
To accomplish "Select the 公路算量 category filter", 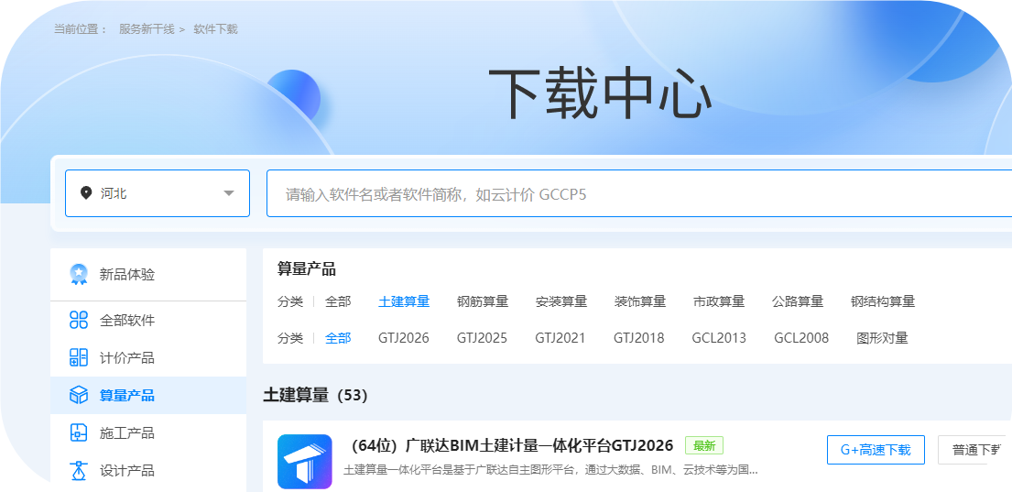I will coord(798,301).
